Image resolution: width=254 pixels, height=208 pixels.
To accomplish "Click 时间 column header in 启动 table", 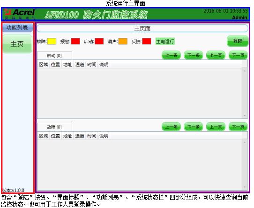I will [x=92, y=65].
